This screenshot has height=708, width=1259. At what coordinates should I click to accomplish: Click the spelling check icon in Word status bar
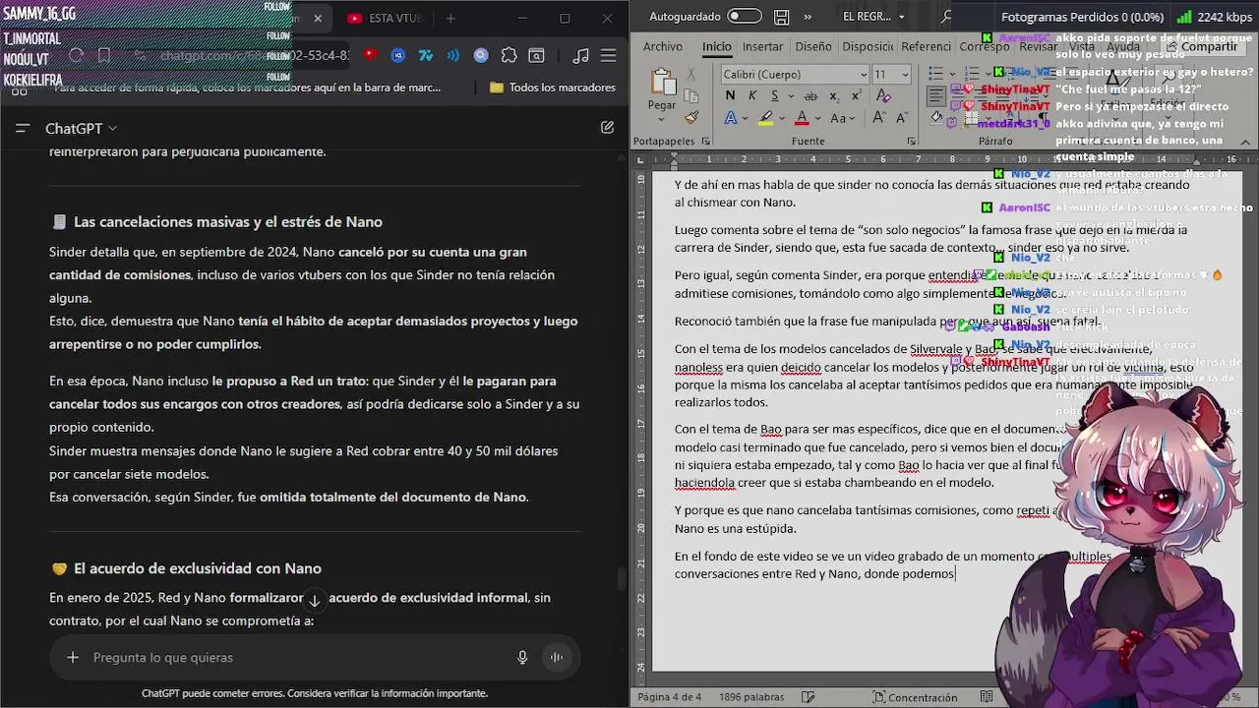[808, 697]
